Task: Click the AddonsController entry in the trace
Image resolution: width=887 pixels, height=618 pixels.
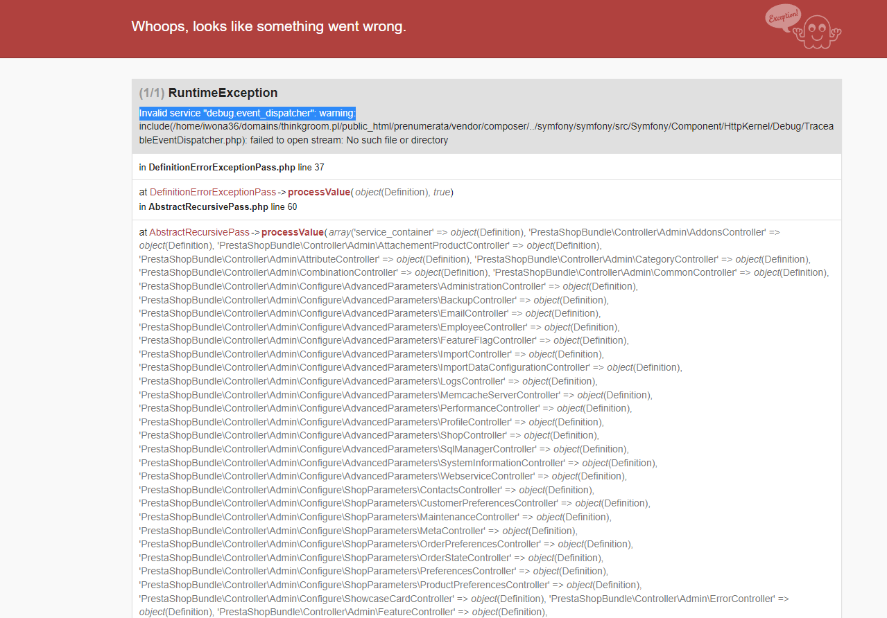Action: 647,232
